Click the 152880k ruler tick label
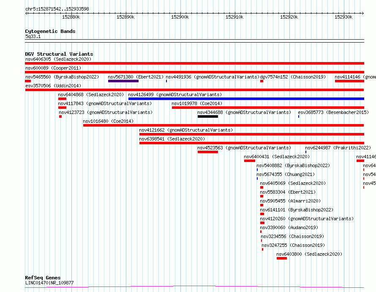 (x=71, y=17)
